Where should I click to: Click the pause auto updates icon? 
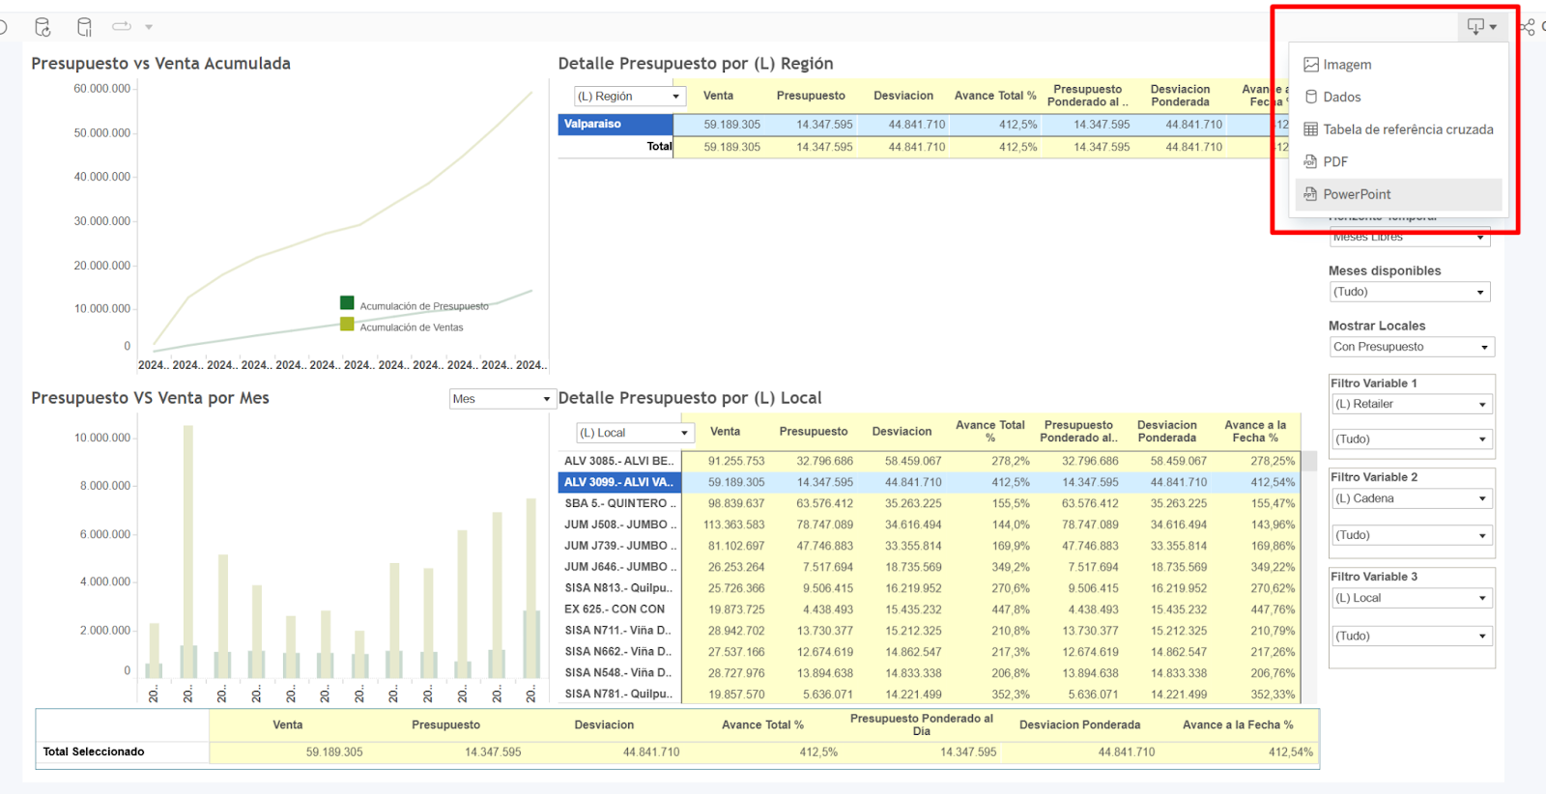click(84, 27)
